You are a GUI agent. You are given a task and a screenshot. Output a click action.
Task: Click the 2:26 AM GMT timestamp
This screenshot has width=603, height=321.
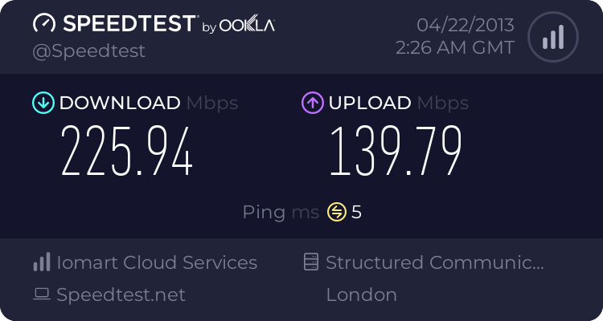click(x=455, y=48)
